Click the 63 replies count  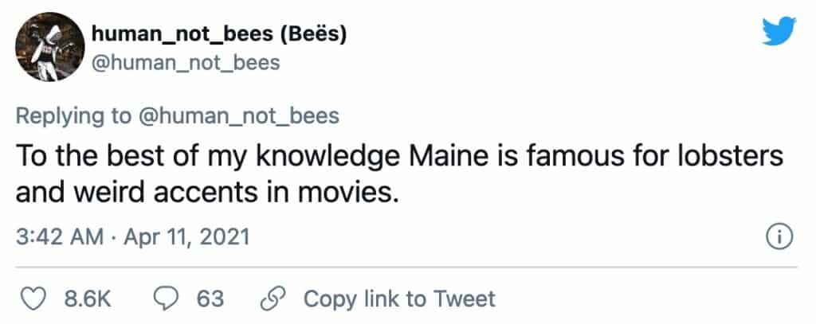(x=210, y=299)
